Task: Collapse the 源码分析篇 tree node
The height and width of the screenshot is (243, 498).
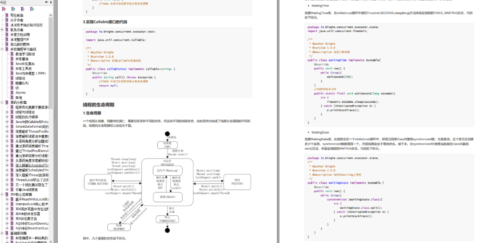Action: point(2,102)
